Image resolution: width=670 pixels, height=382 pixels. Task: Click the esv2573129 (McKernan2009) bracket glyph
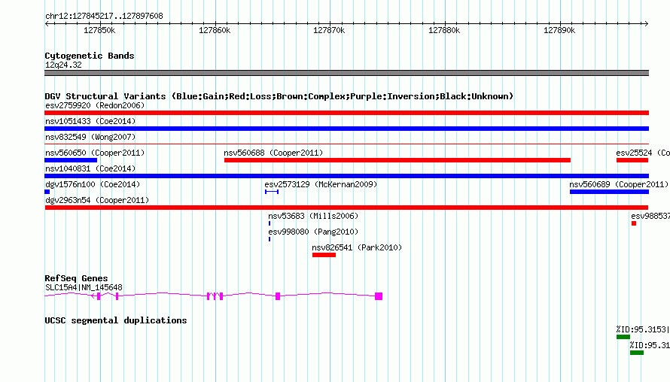click(x=272, y=192)
